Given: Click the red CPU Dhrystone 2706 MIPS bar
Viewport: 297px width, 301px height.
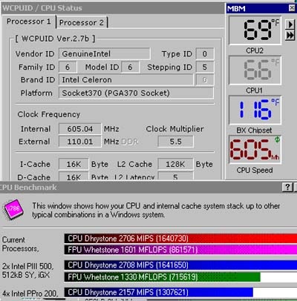Looking at the screenshot, I should [x=180, y=239].
